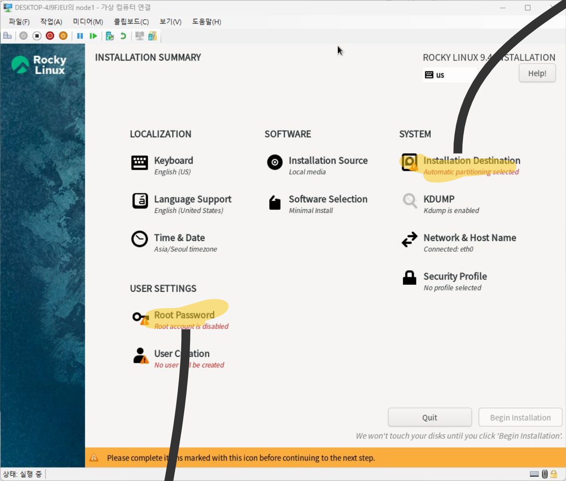Open the 미디어(M) menu

coord(88,22)
